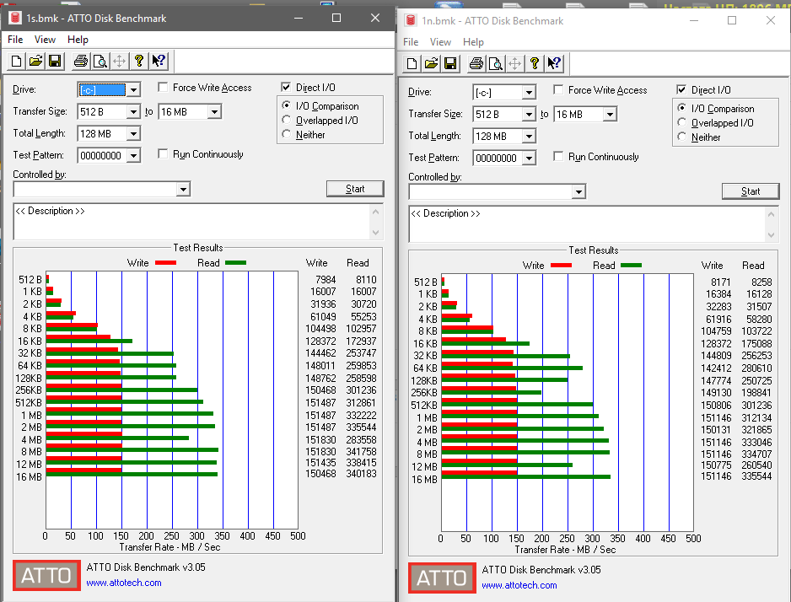Image resolution: width=791 pixels, height=602 pixels.
Task: Click Print Preview icon in 1s.bmk window
Action: [100, 62]
